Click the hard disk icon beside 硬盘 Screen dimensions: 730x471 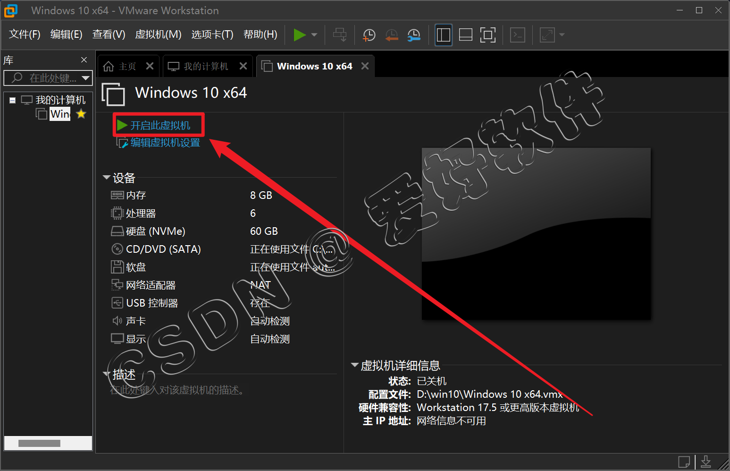pos(117,231)
